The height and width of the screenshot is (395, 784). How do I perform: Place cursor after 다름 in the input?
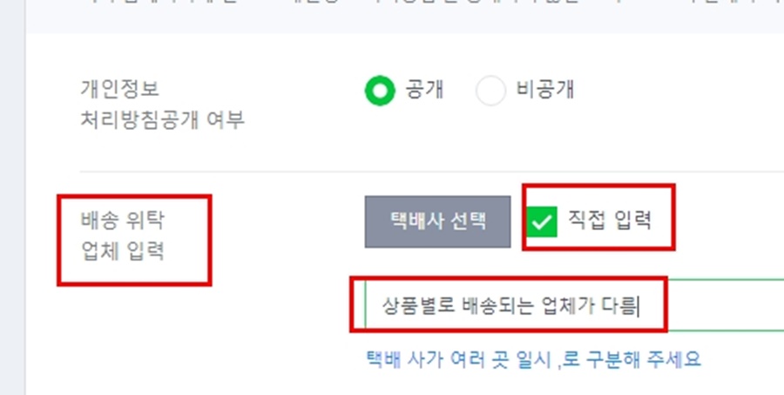coord(639,305)
